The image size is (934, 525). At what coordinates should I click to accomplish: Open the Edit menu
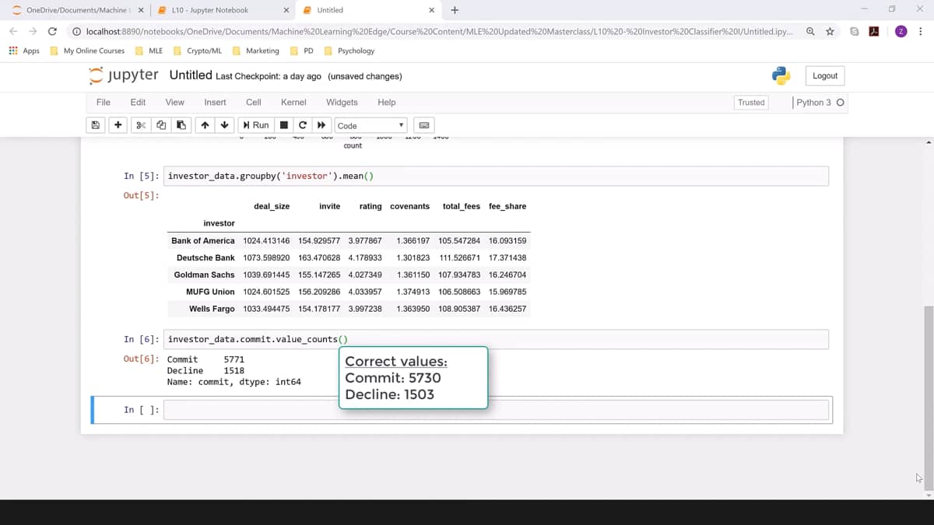pos(138,102)
